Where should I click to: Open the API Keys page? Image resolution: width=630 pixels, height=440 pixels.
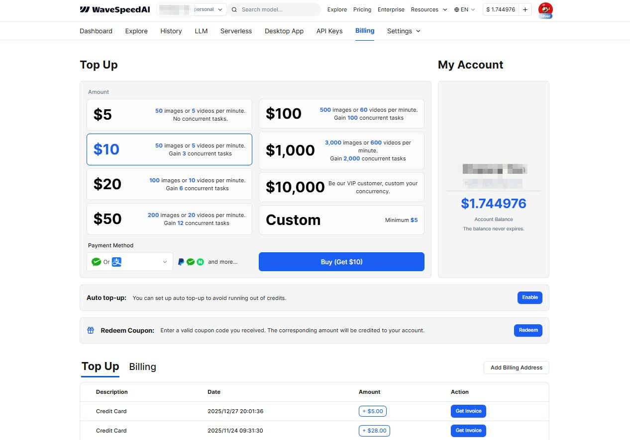329,31
